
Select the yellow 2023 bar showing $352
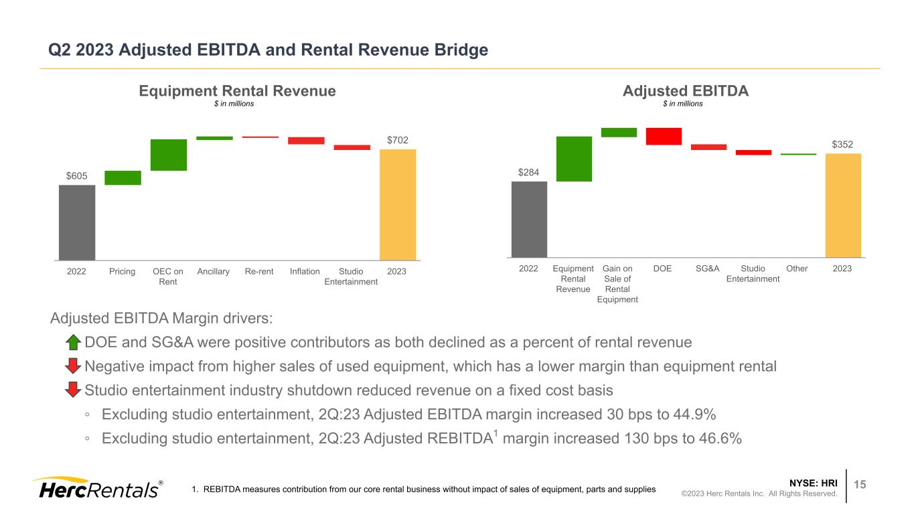pyautogui.click(x=843, y=205)
